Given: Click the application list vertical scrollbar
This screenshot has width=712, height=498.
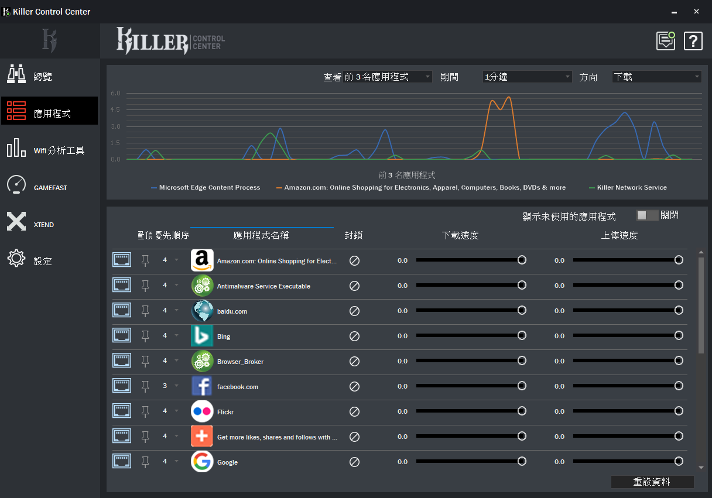Looking at the screenshot, I should pyautogui.click(x=701, y=305).
